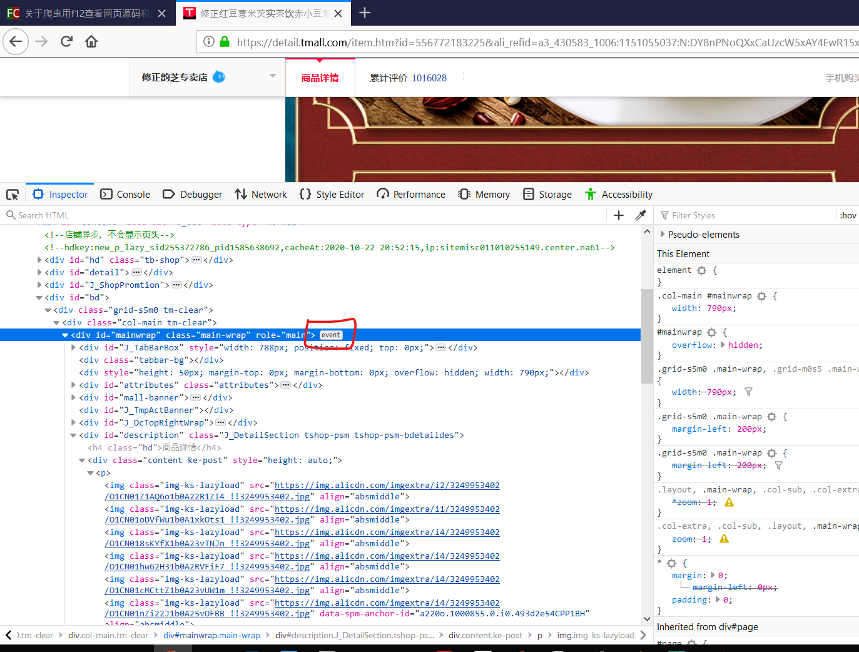Create a new node with plus icon
859x652 pixels.
(619, 215)
